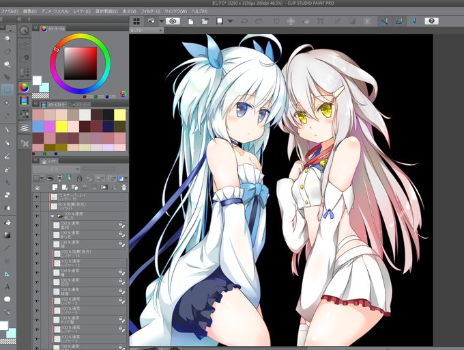Redo the action with the toolbar arrow

(259, 21)
